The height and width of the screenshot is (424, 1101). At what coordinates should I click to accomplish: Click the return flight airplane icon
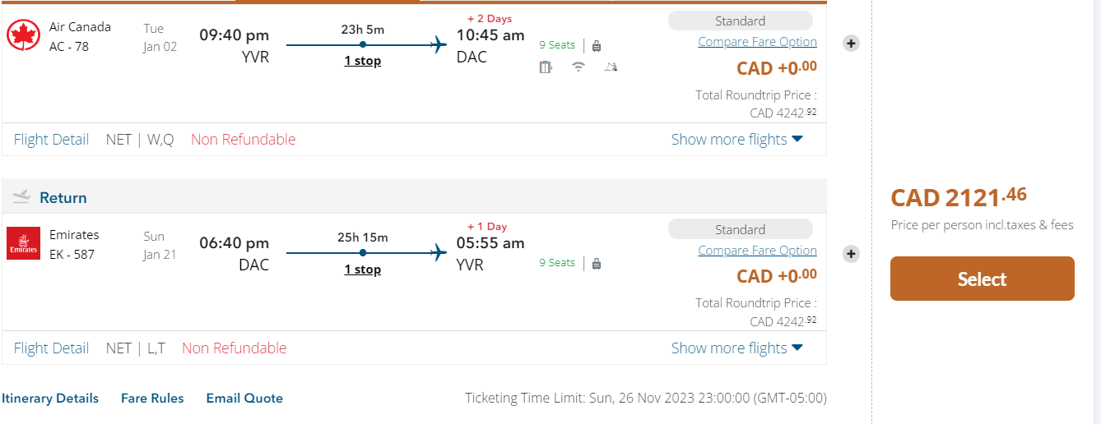[21, 196]
